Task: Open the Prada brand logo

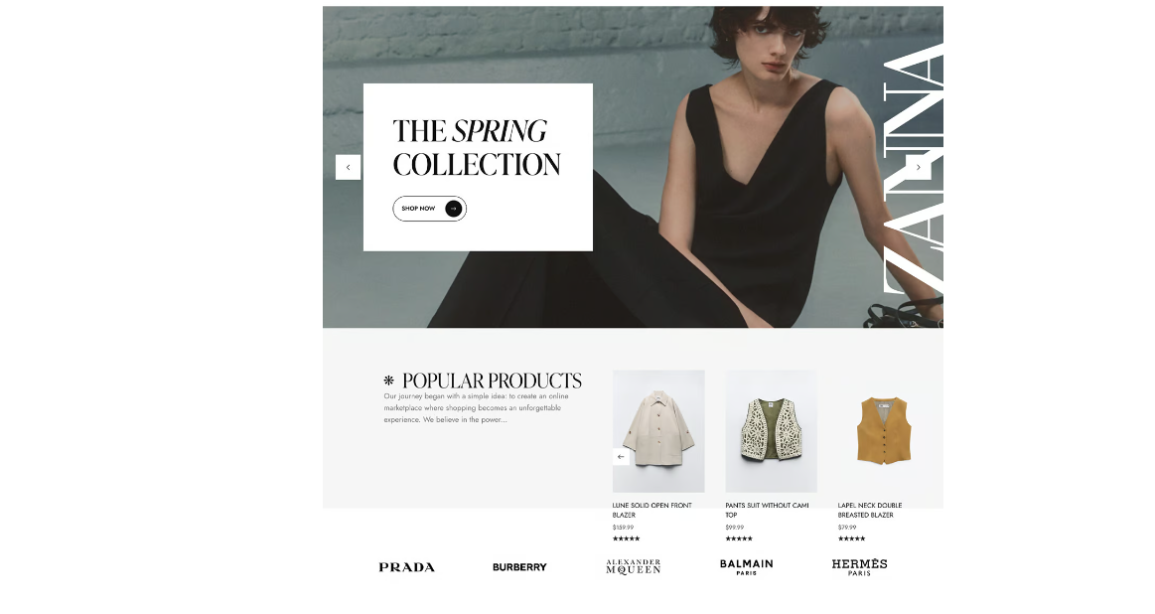Action: 406,567
